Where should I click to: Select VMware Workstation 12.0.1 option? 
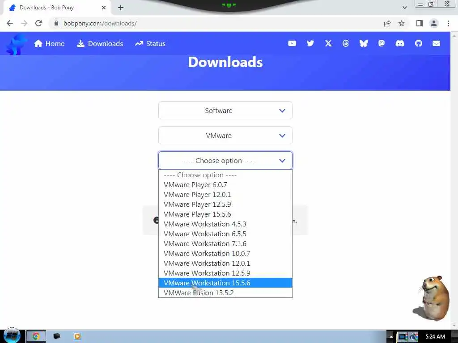tap(225, 264)
